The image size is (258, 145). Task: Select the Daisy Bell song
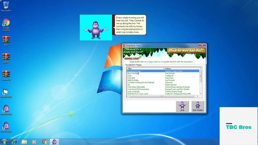point(131,78)
